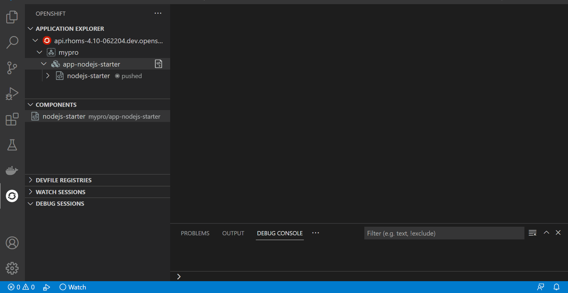Close the bottom panel

pos(558,233)
